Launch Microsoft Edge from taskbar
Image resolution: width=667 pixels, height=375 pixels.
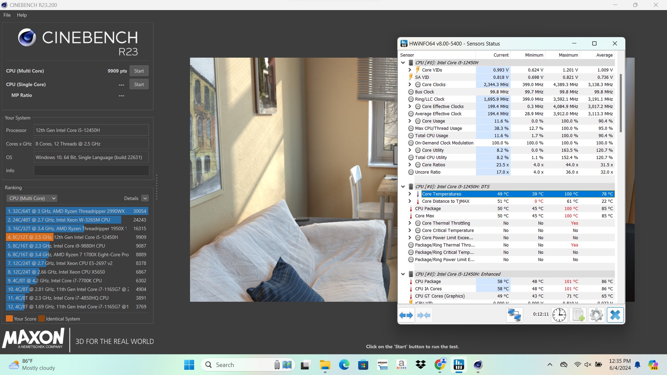pos(344,365)
